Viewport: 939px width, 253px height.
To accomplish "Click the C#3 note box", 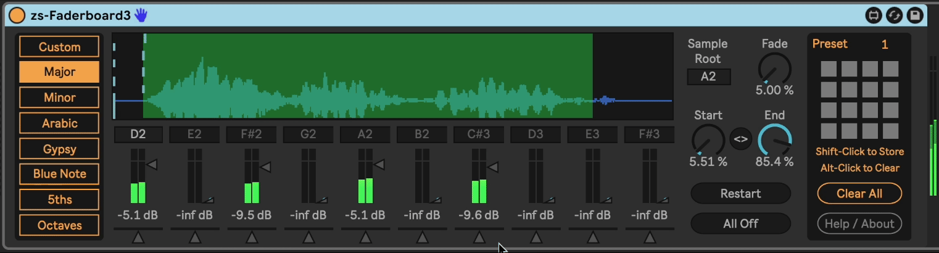I will tap(479, 135).
